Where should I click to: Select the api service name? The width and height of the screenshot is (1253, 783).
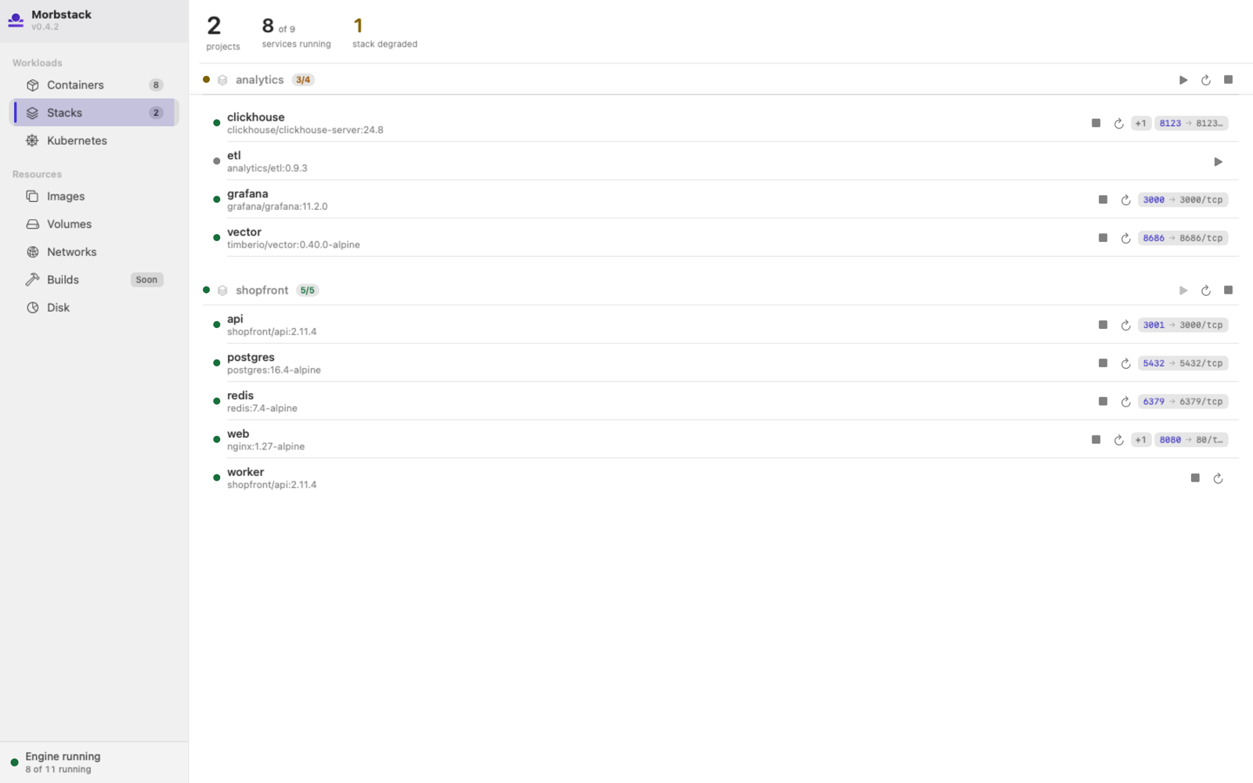(x=235, y=319)
